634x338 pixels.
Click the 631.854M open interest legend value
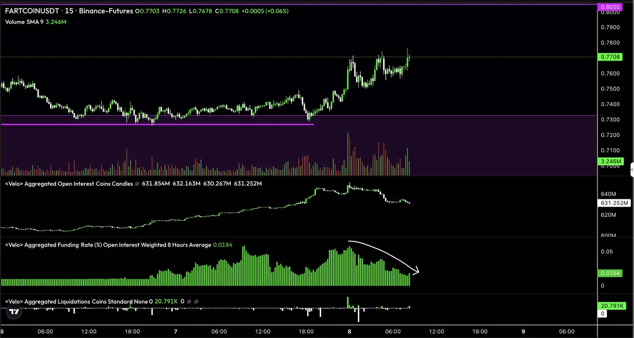(x=156, y=184)
